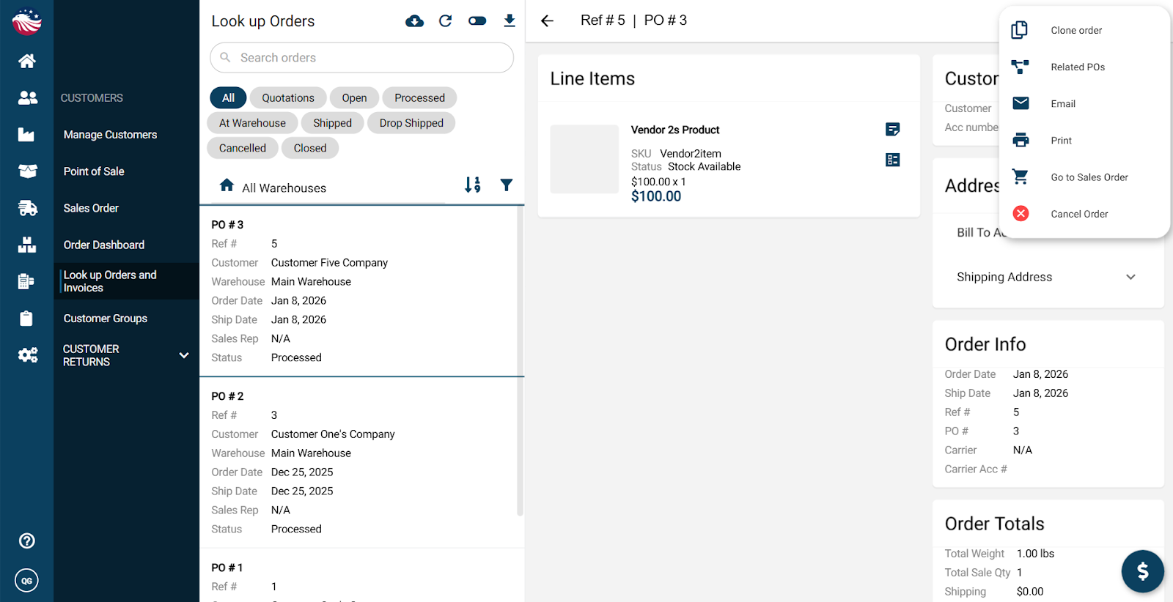Select the PO # 3 order card
The width and height of the screenshot is (1173, 602).
(361, 291)
